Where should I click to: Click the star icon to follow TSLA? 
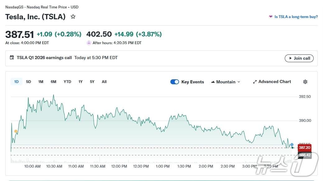73,17
